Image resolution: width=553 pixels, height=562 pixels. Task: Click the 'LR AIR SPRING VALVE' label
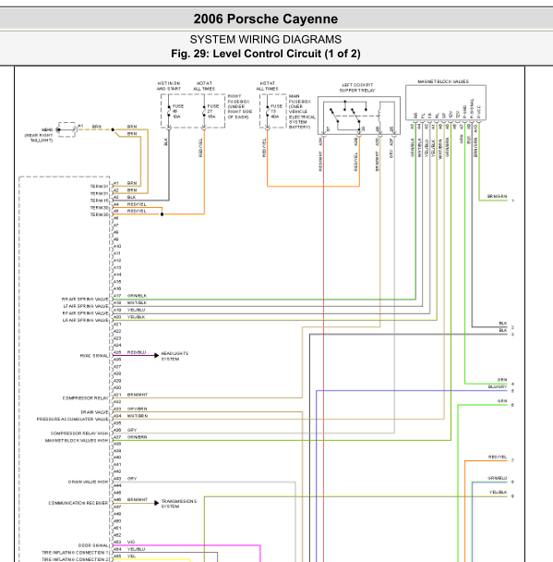point(85,320)
